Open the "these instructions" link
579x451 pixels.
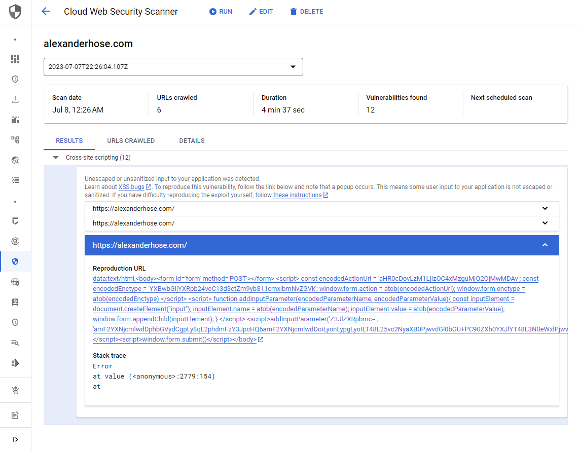pos(297,195)
